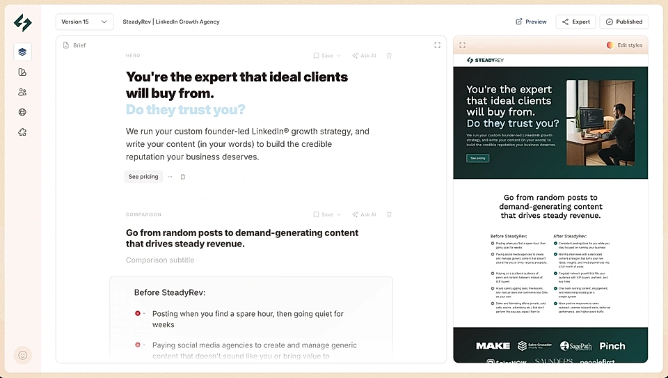Click the MAKE logo in the preview
Screen dimensions: 668x378
[x=493, y=346]
